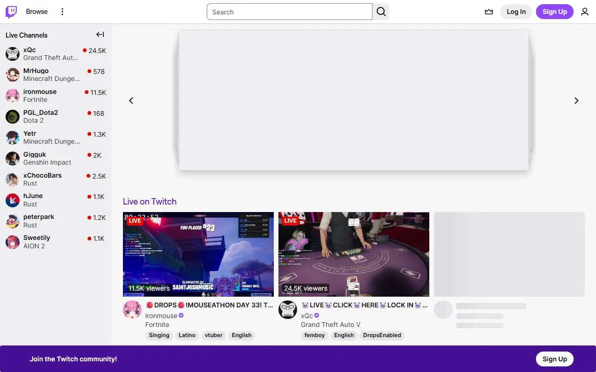Click the Live on Twitch heading
This screenshot has height=372, width=596.
pyautogui.click(x=149, y=201)
